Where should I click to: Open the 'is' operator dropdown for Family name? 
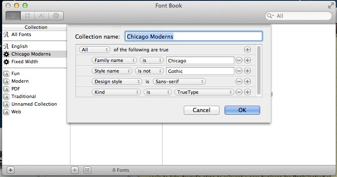point(152,60)
